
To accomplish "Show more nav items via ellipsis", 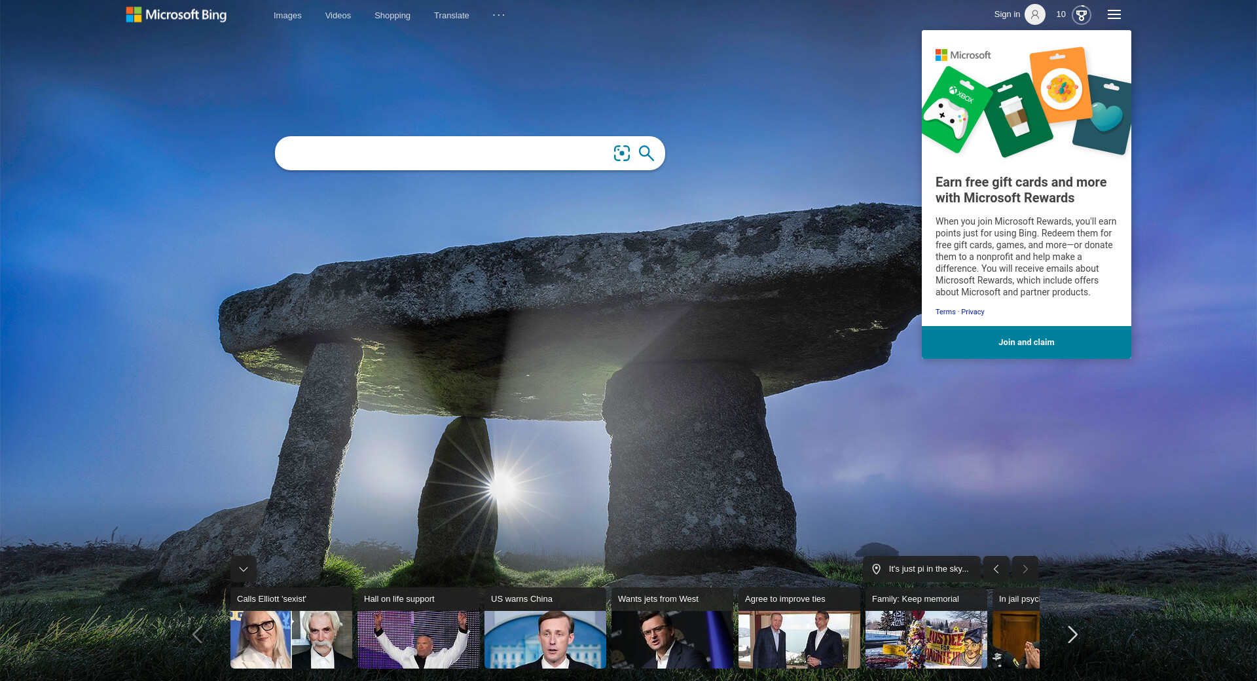I will pos(498,15).
